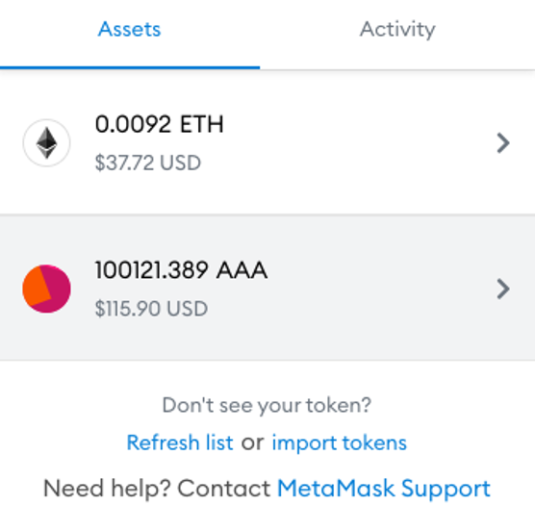Open ETH details via its right chevron

pos(503,143)
